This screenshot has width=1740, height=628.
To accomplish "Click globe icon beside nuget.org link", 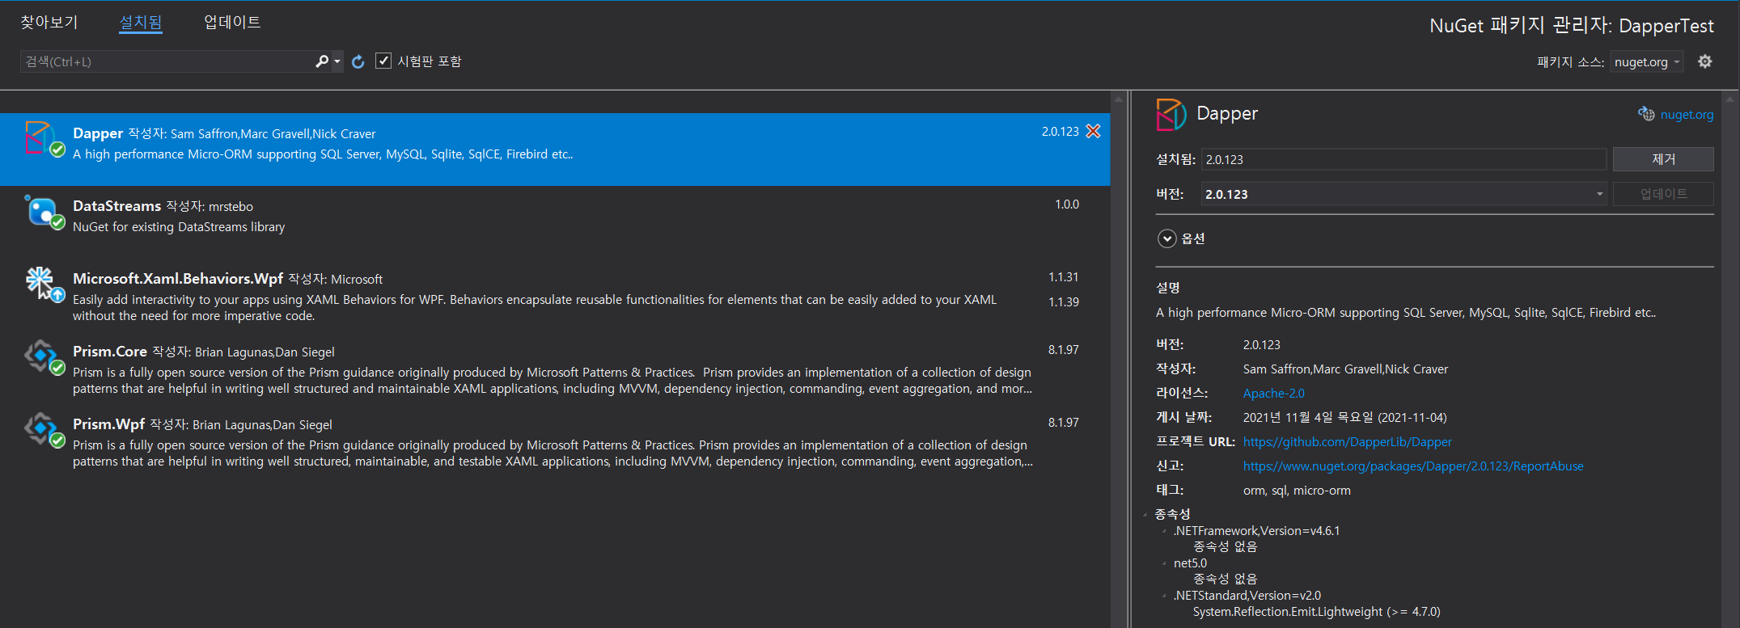I will click(x=1646, y=114).
